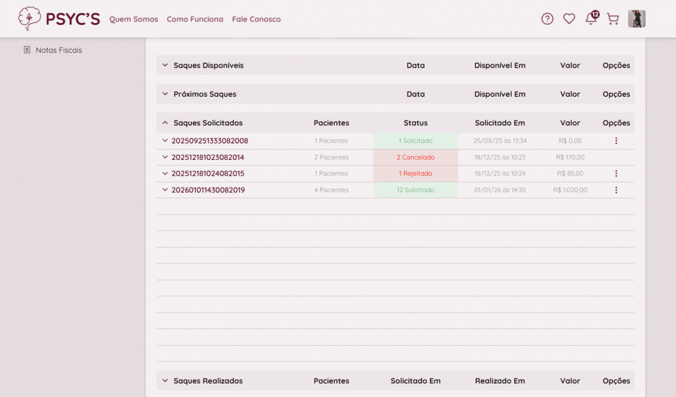Open the help question mark icon
The height and width of the screenshot is (397, 676).
[547, 19]
